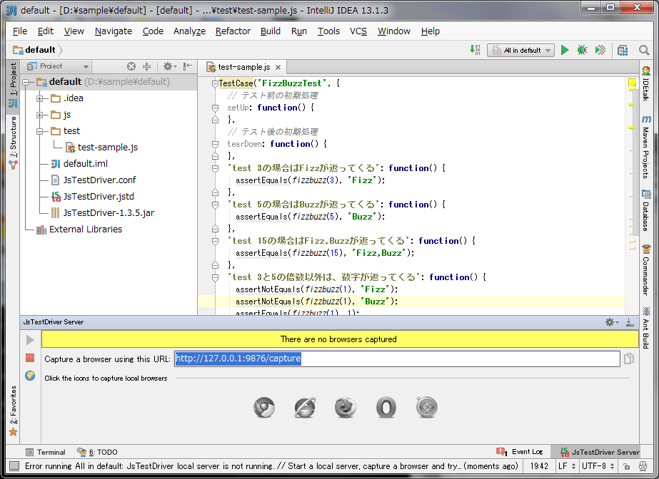659x479 pixels.
Task: Open the Ant Build side panel
Action: pyautogui.click(x=646, y=328)
